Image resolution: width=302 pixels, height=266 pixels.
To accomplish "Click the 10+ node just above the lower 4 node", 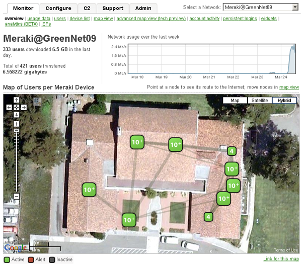I will pos(224,199).
